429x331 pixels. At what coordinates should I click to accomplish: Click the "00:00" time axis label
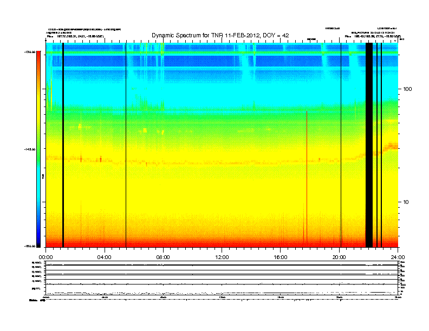coord(45,257)
